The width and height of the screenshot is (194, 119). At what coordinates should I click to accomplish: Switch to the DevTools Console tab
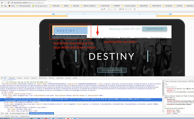pyautogui.click(x=19, y=78)
